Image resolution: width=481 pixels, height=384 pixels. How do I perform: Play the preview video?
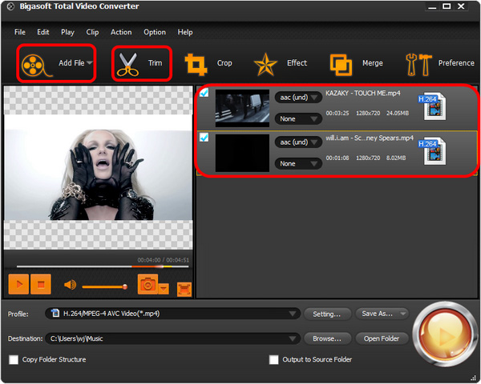coord(18,284)
